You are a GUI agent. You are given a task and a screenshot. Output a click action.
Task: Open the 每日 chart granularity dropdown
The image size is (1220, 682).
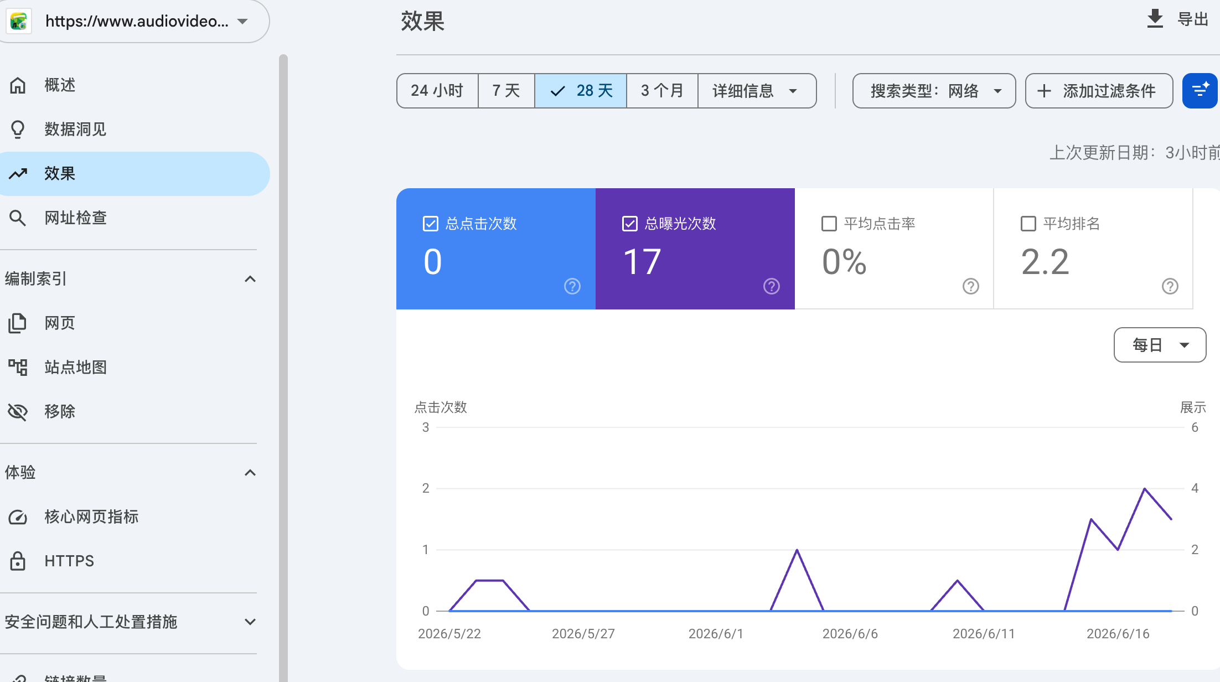(x=1160, y=345)
